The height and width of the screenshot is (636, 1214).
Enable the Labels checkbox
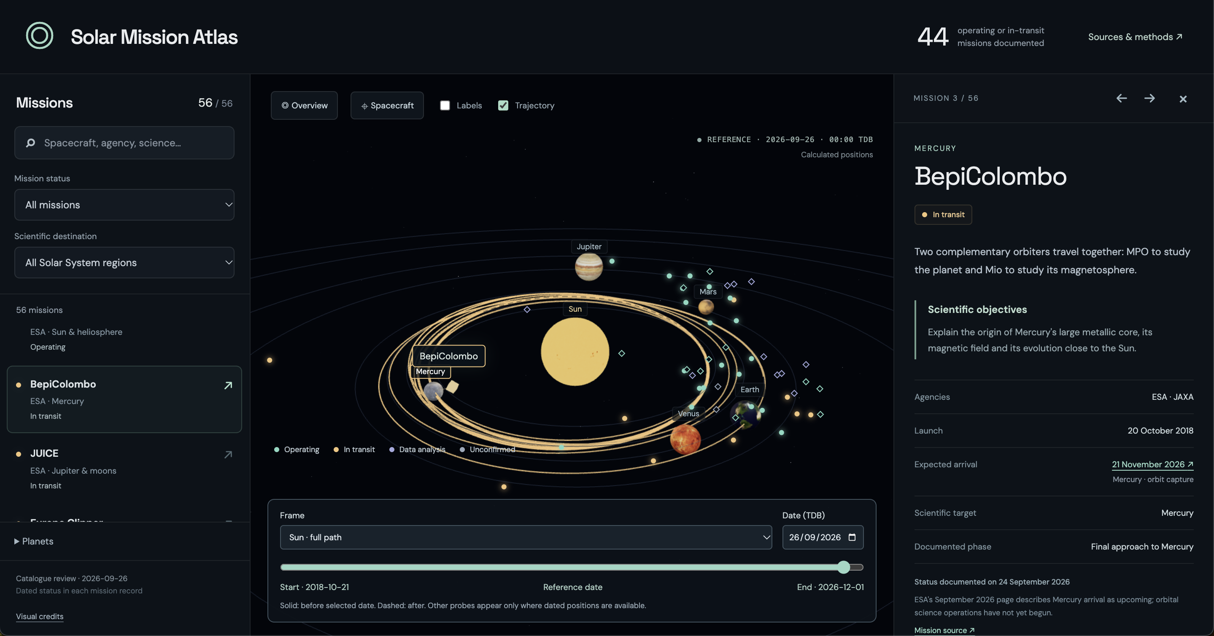tap(445, 105)
